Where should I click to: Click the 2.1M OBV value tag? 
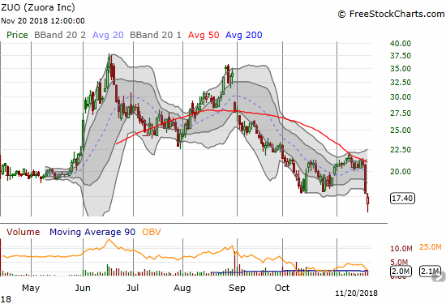430,272
